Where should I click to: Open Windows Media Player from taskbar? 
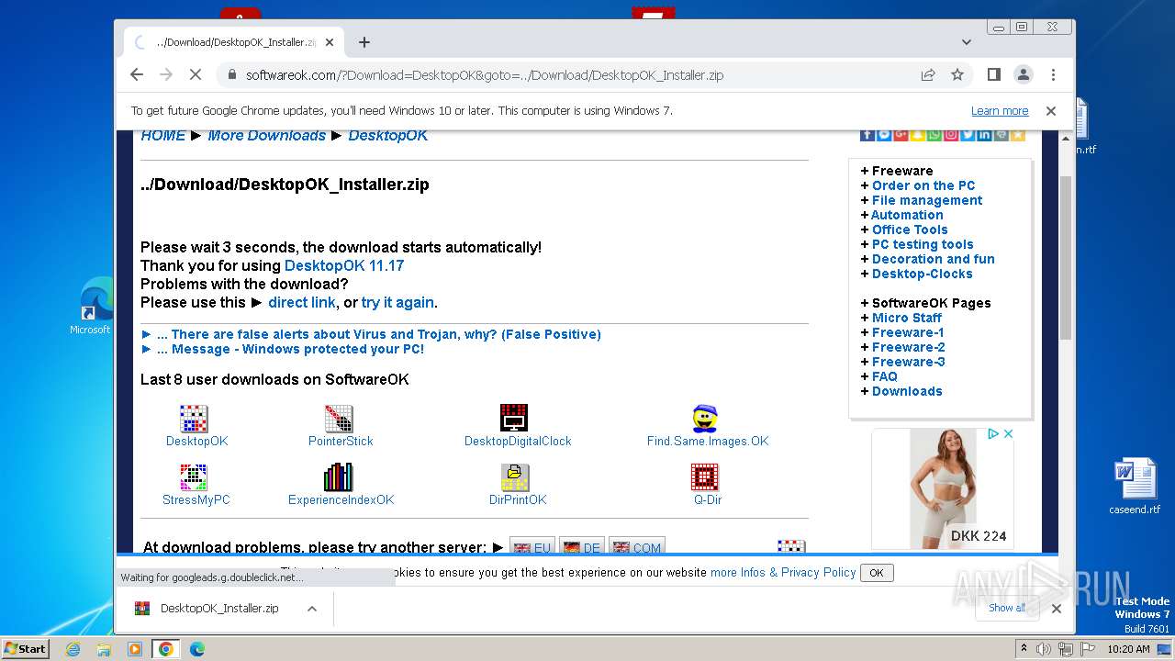point(135,649)
